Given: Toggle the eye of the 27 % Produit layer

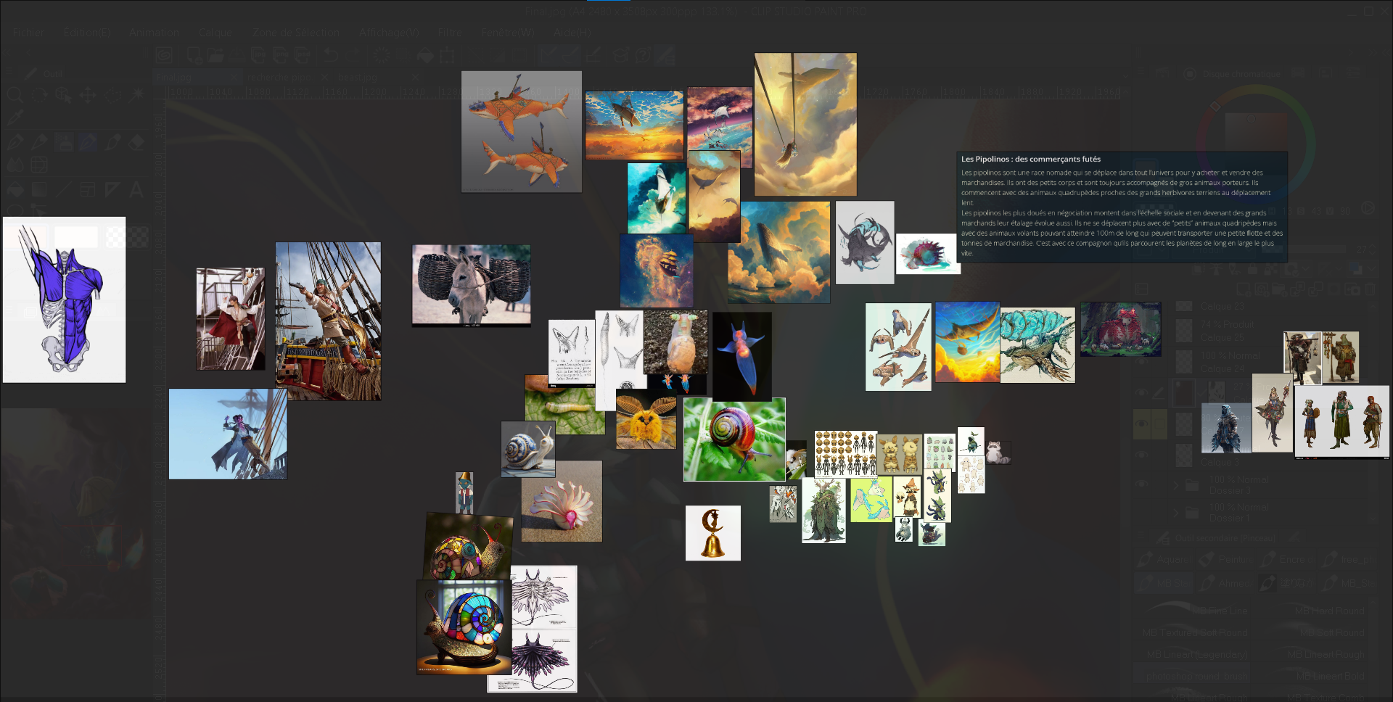Looking at the screenshot, I should coord(1143,392).
